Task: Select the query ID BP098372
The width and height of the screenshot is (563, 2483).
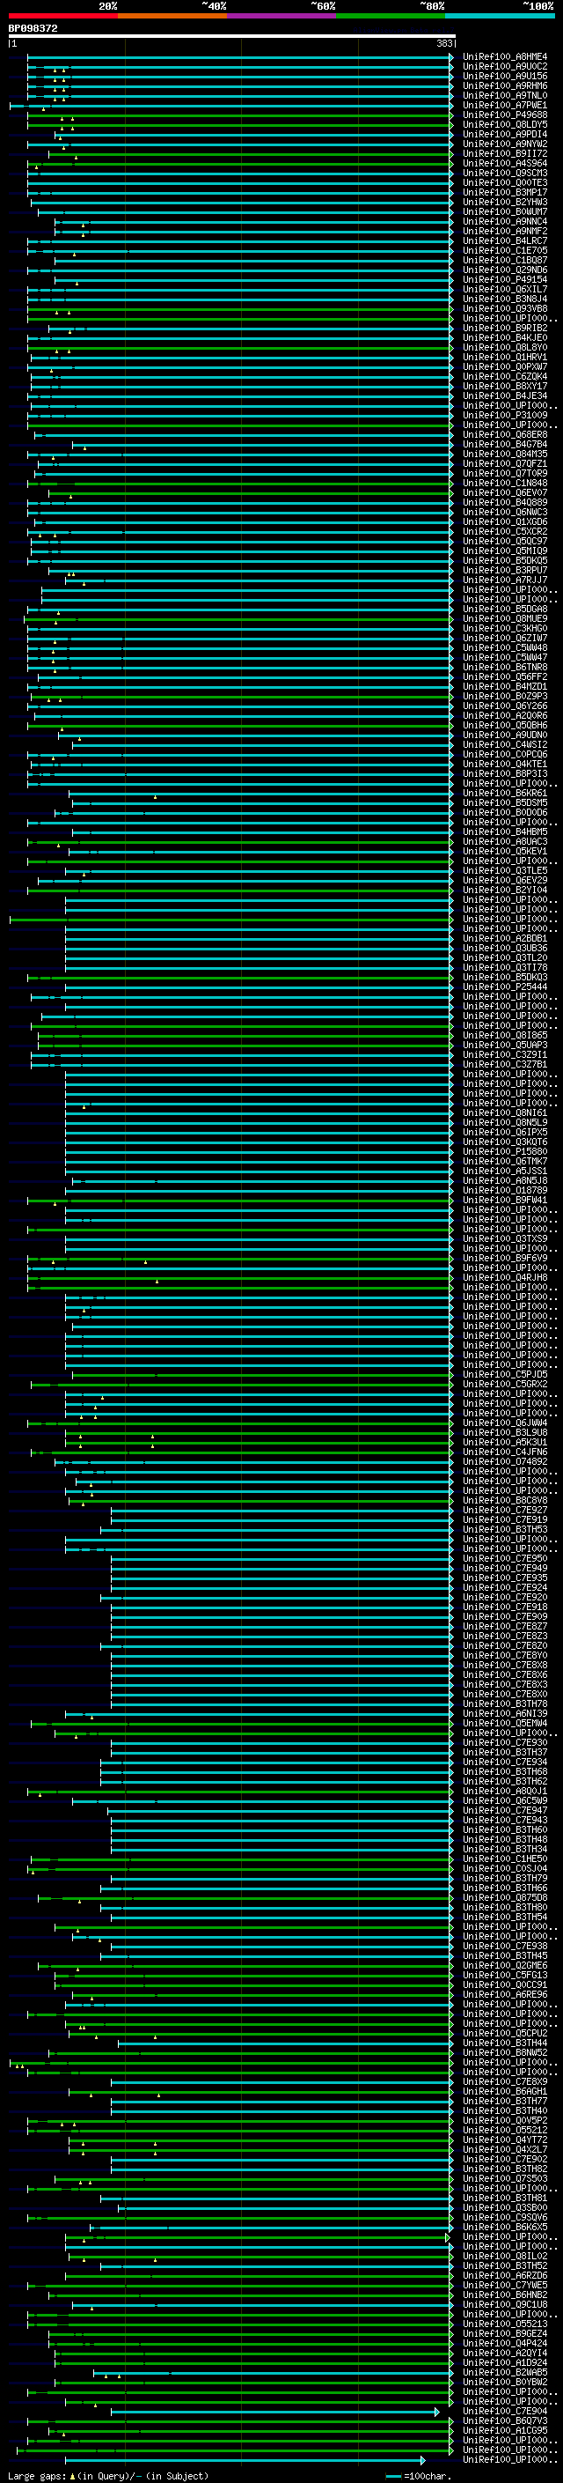Action: [x=33, y=29]
